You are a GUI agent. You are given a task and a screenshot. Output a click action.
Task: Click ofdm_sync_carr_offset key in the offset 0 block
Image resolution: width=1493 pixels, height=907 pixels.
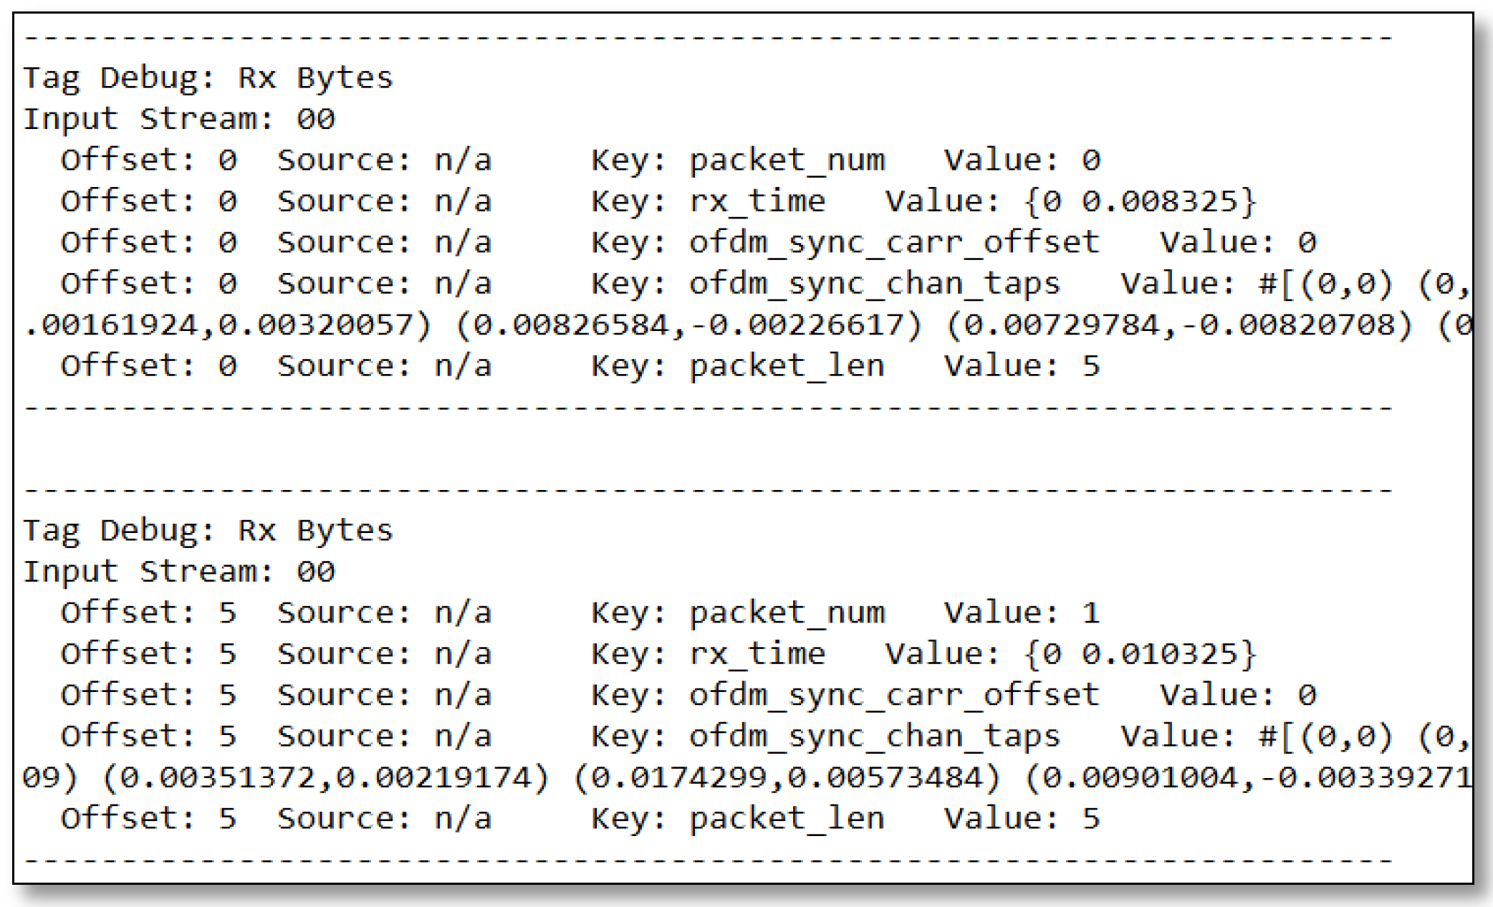pyautogui.click(x=893, y=243)
